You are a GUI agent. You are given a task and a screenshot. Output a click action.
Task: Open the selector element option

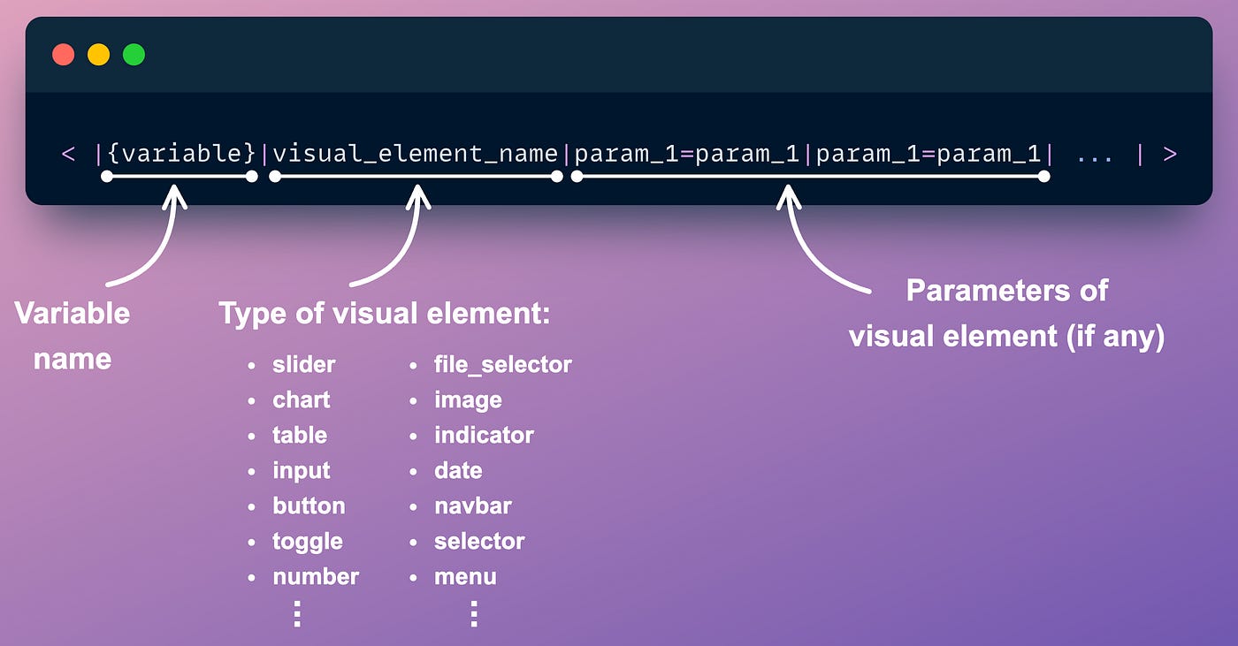[479, 541]
